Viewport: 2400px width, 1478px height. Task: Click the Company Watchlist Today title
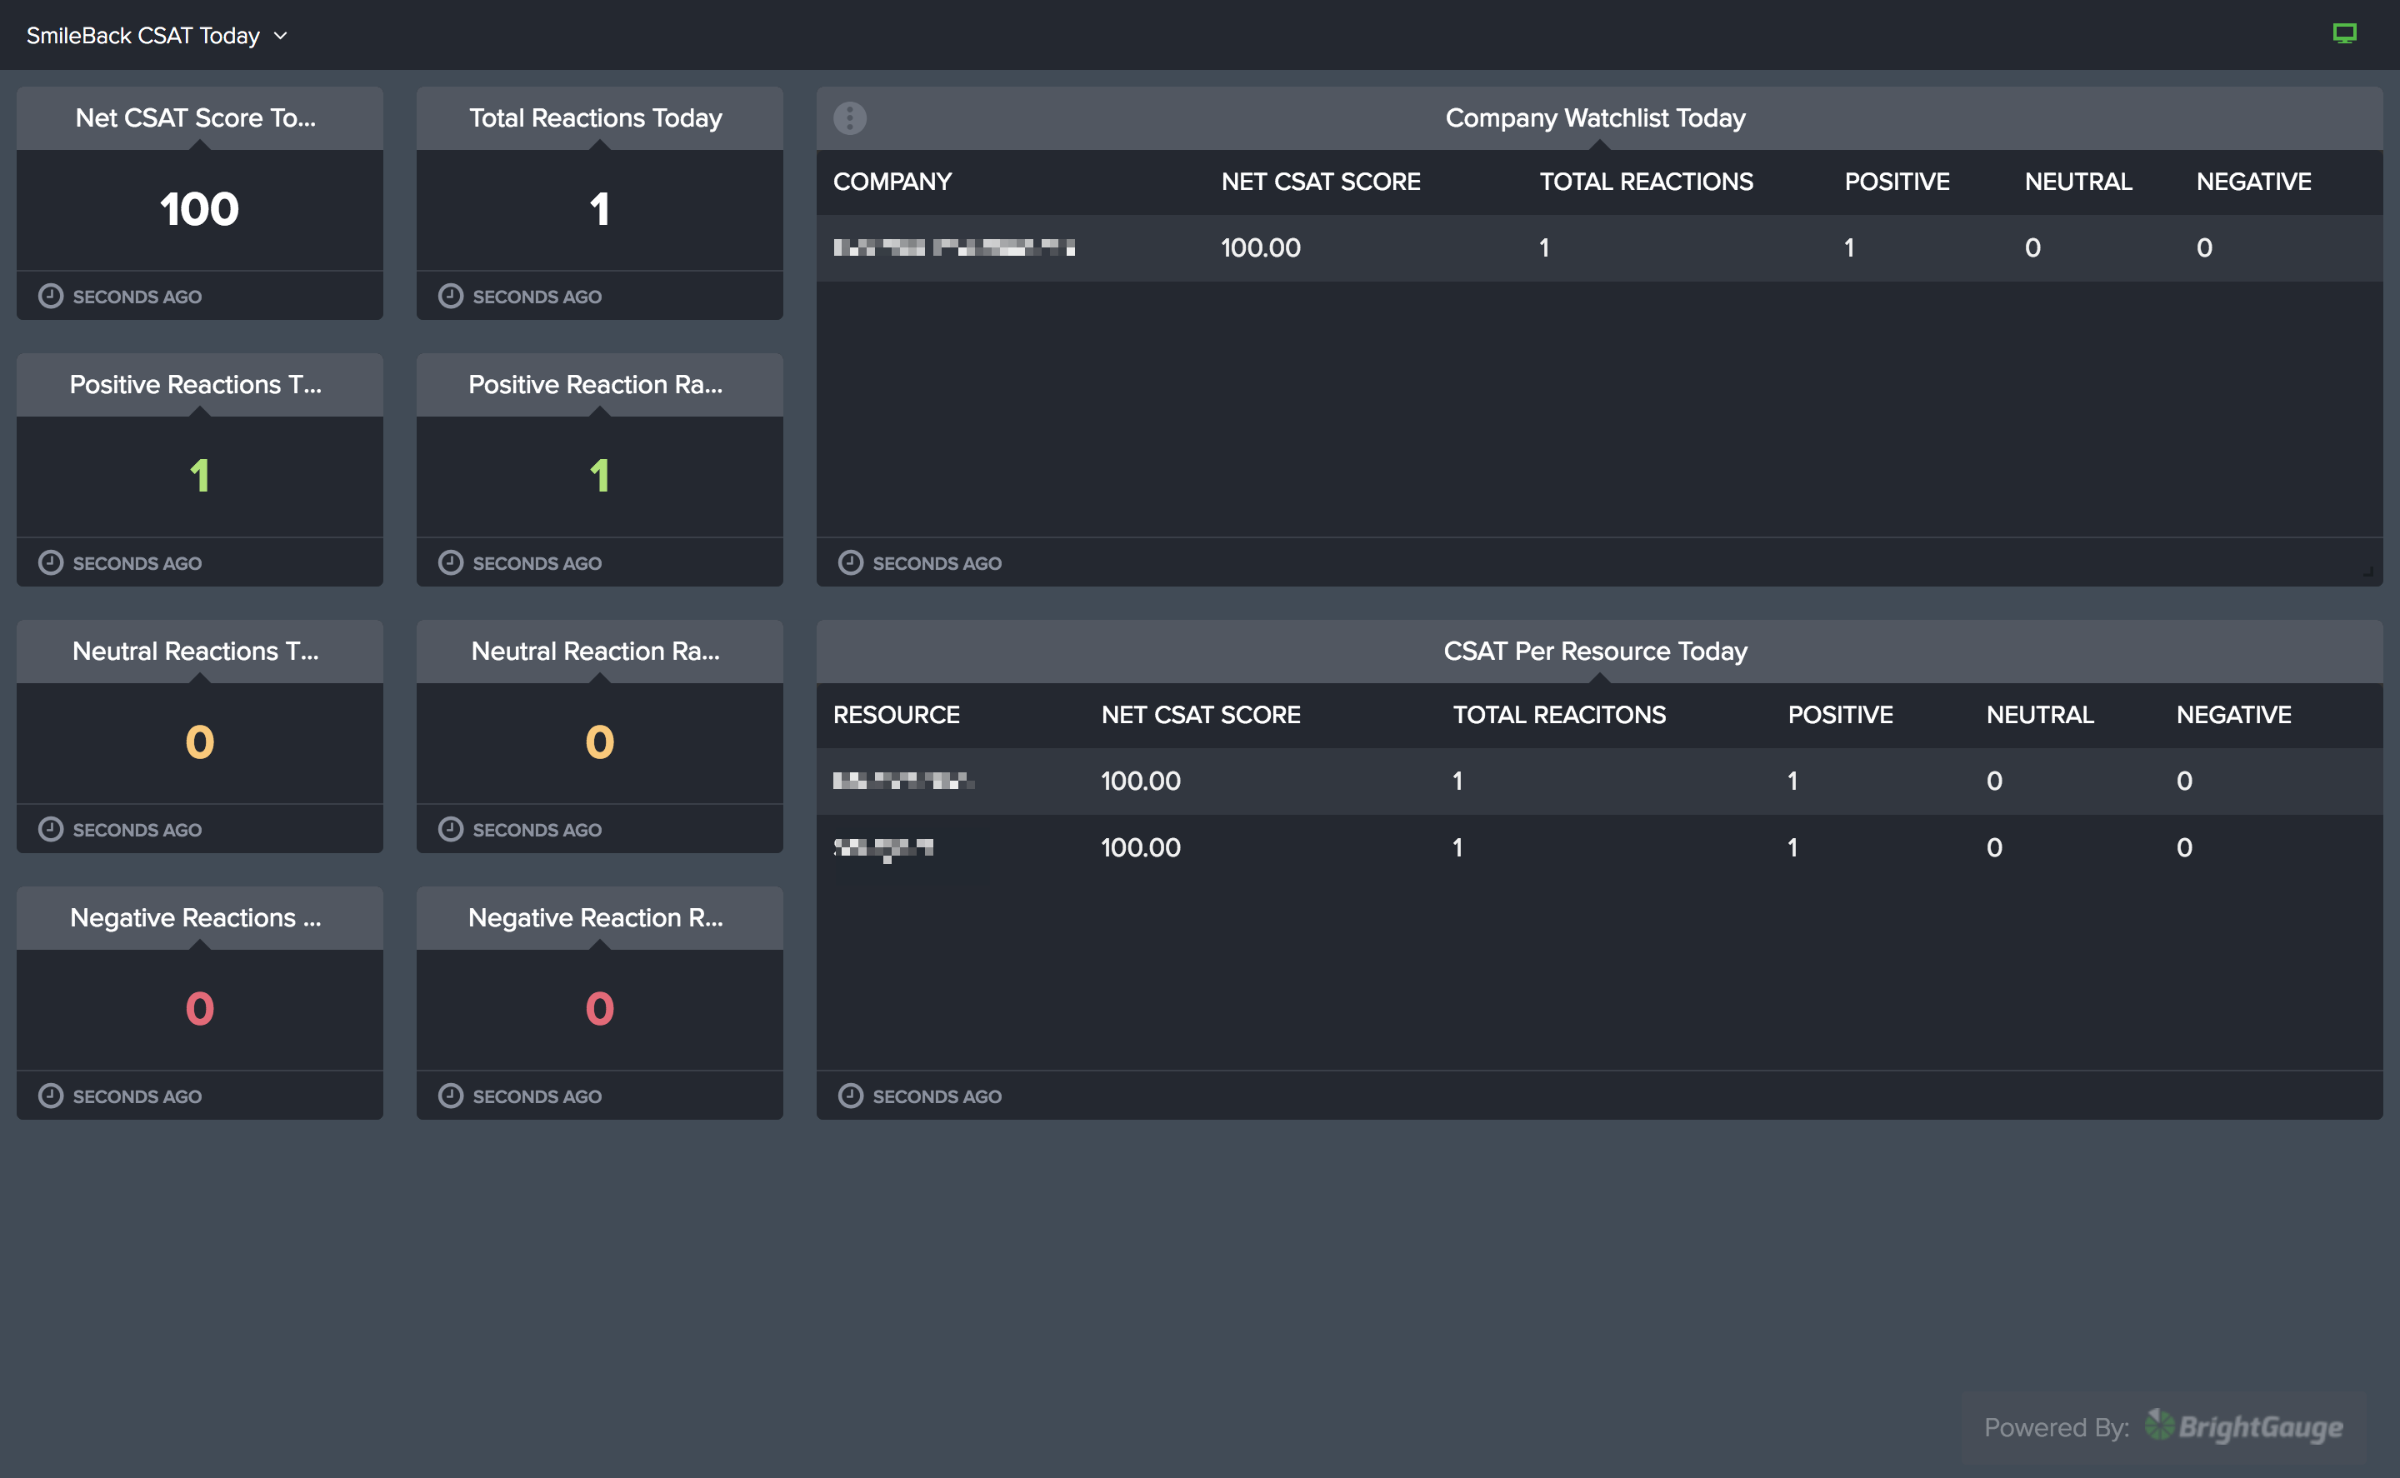point(1596,118)
